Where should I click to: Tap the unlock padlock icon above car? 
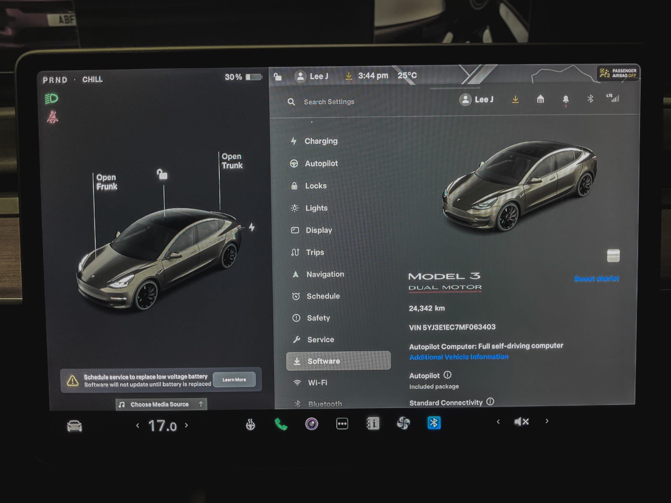click(162, 174)
